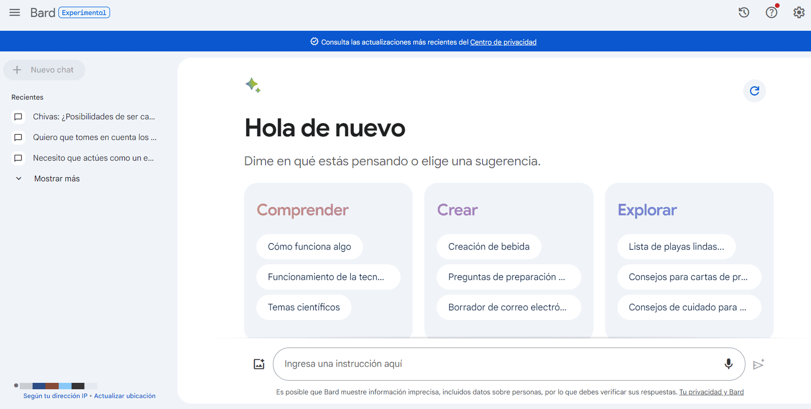Activate the microphone voice input
The height and width of the screenshot is (409, 811).
click(x=728, y=364)
